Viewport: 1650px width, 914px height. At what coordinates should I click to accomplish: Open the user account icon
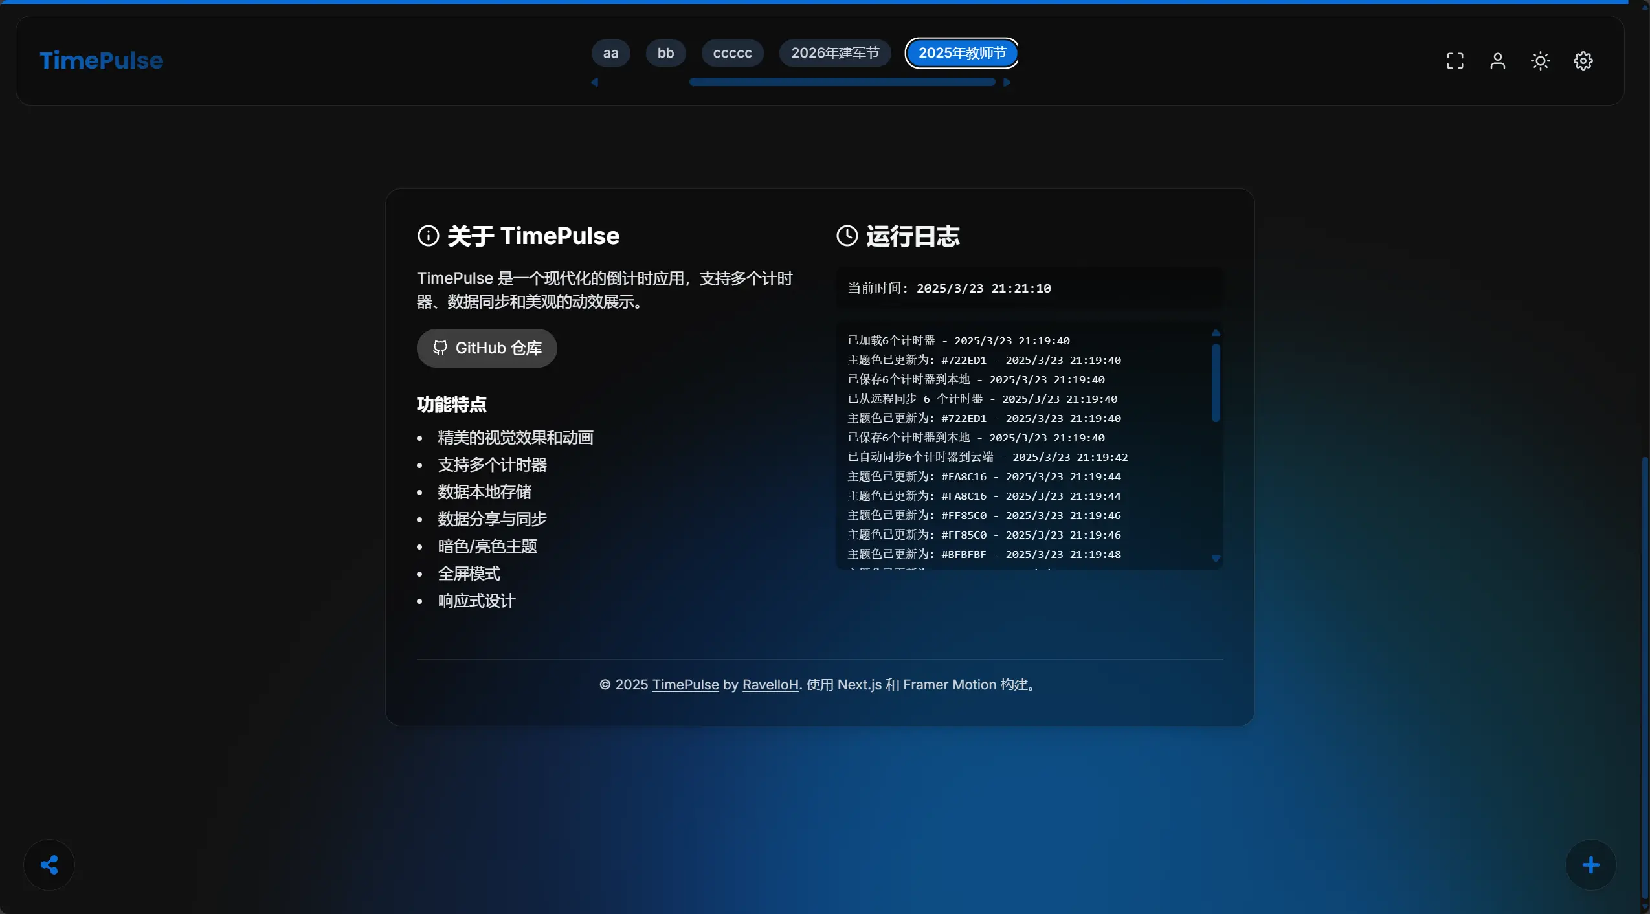(1497, 61)
